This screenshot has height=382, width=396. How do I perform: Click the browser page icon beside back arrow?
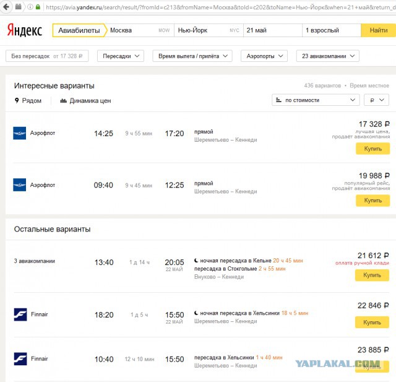19,7
